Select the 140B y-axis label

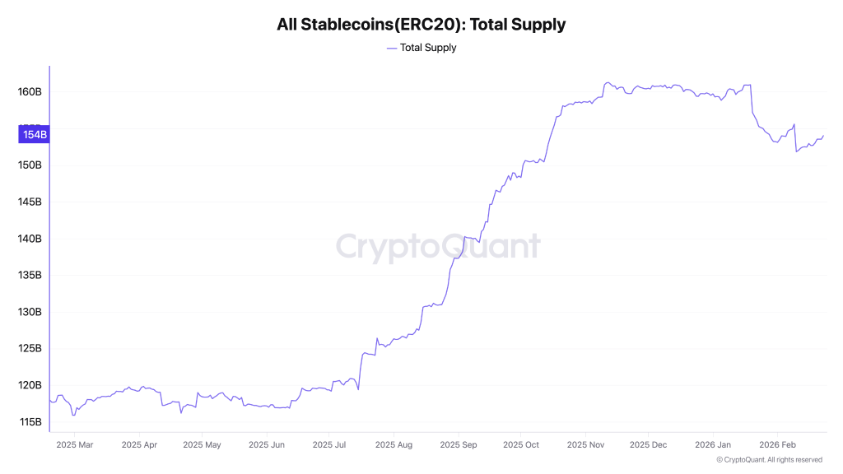click(30, 239)
